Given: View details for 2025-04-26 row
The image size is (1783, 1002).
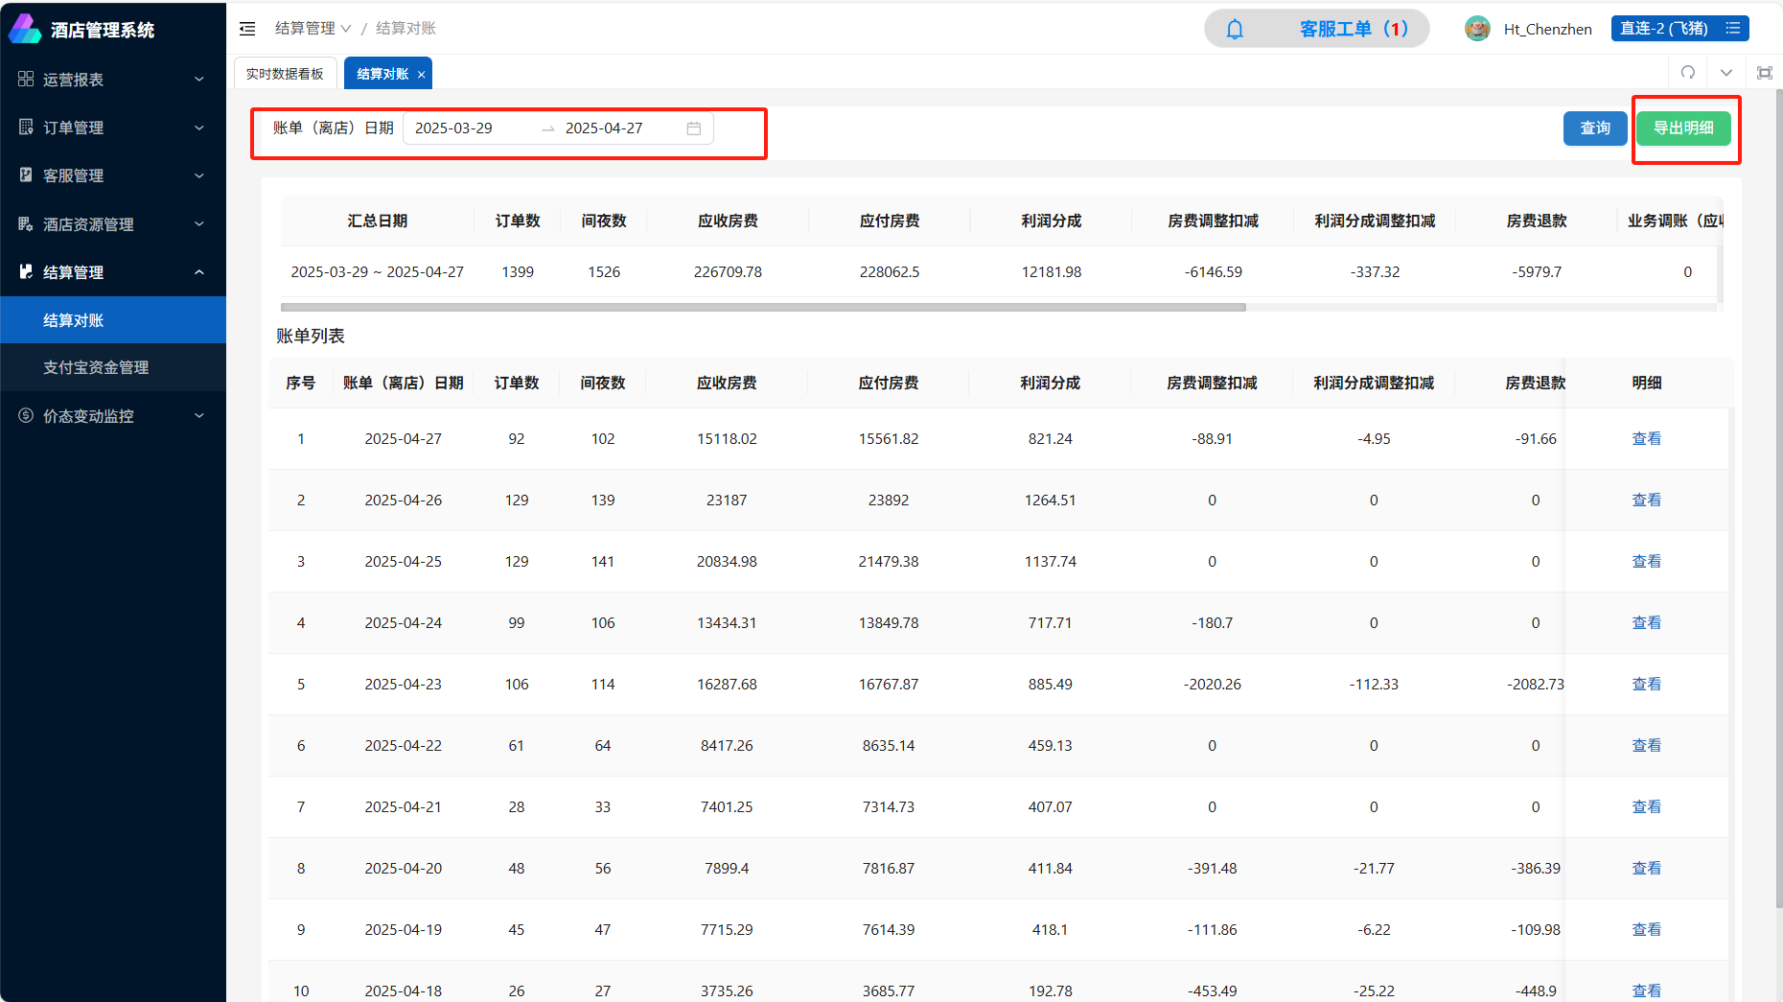Looking at the screenshot, I should [1646, 501].
